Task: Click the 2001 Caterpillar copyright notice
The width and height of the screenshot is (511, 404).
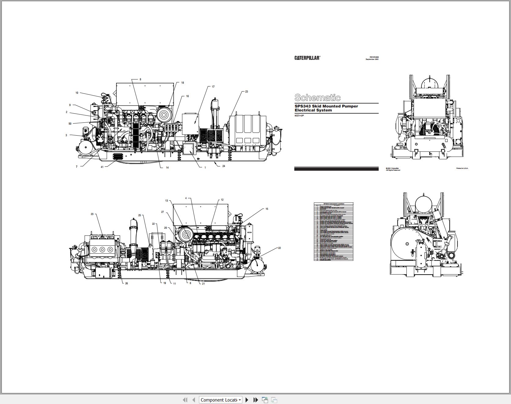Action: pyautogui.click(x=393, y=169)
